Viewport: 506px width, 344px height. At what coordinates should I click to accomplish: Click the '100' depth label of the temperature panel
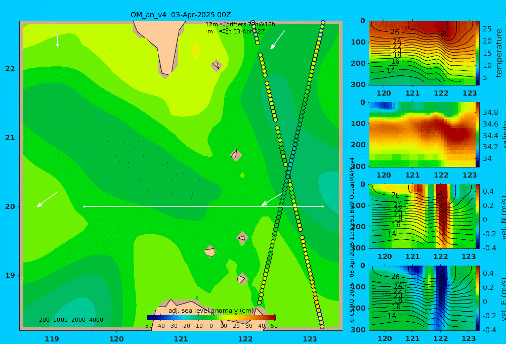pyautogui.click(x=358, y=42)
